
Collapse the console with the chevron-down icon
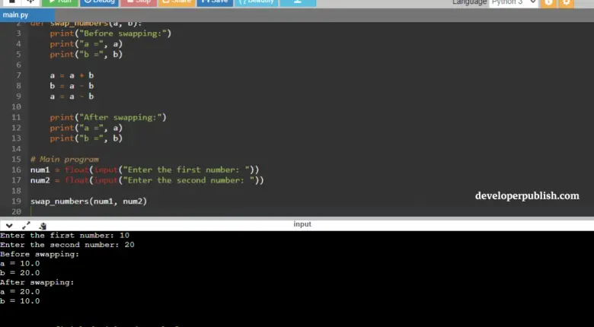9,226
